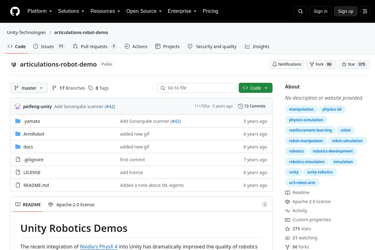Click the peifeng-unity author name

point(37,107)
